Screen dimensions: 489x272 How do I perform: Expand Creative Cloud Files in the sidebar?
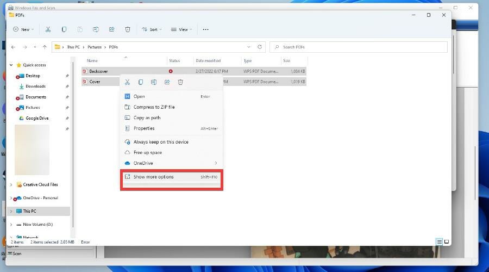[11, 184]
